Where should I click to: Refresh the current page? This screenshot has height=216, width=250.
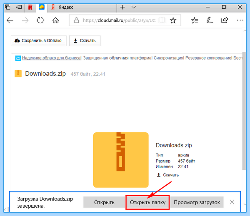pyautogui.click(x=40, y=20)
